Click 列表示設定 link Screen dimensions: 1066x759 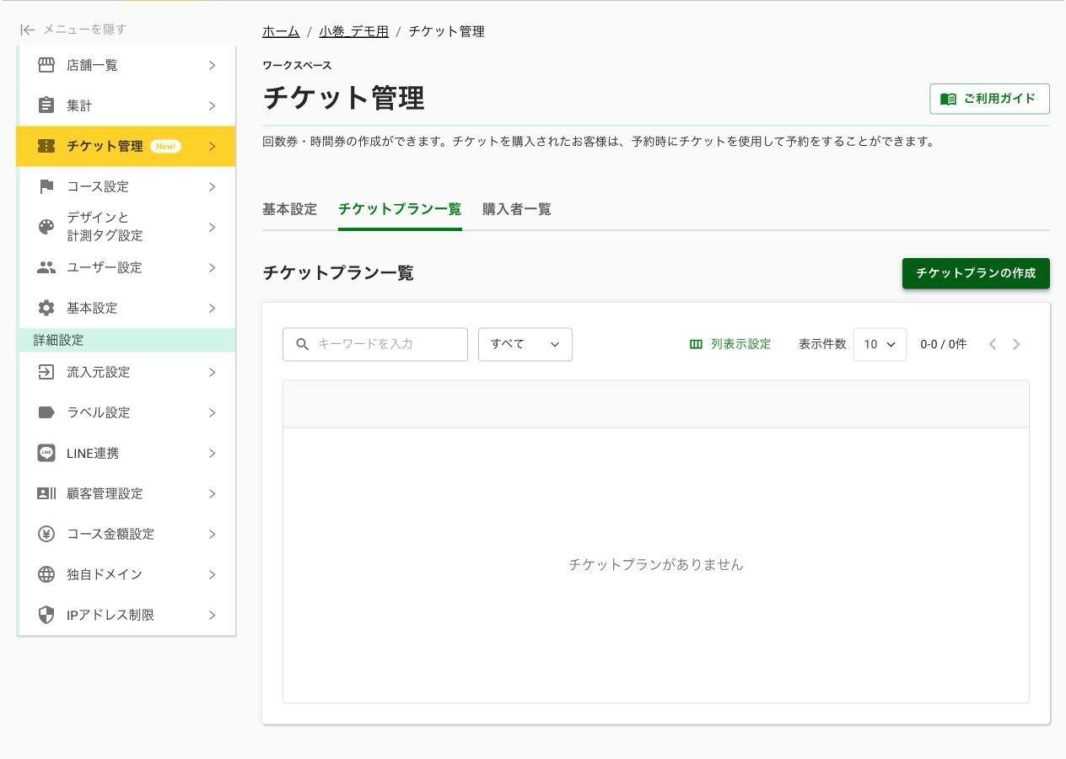[x=730, y=344]
